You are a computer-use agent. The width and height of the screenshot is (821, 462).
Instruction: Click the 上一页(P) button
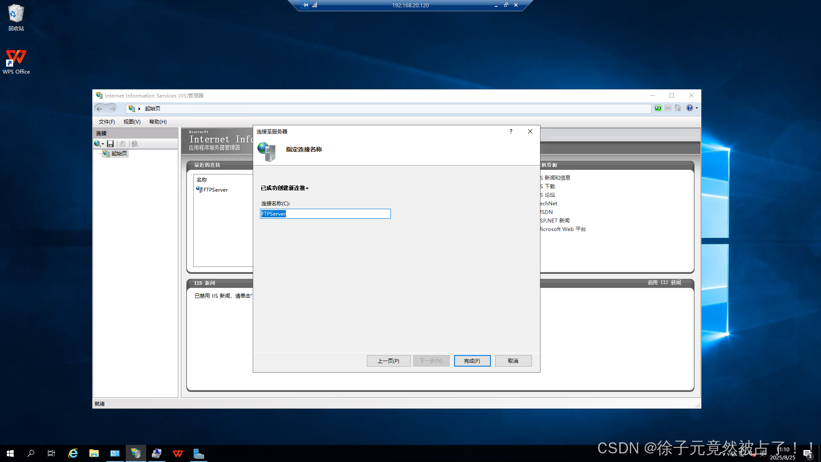(389, 361)
